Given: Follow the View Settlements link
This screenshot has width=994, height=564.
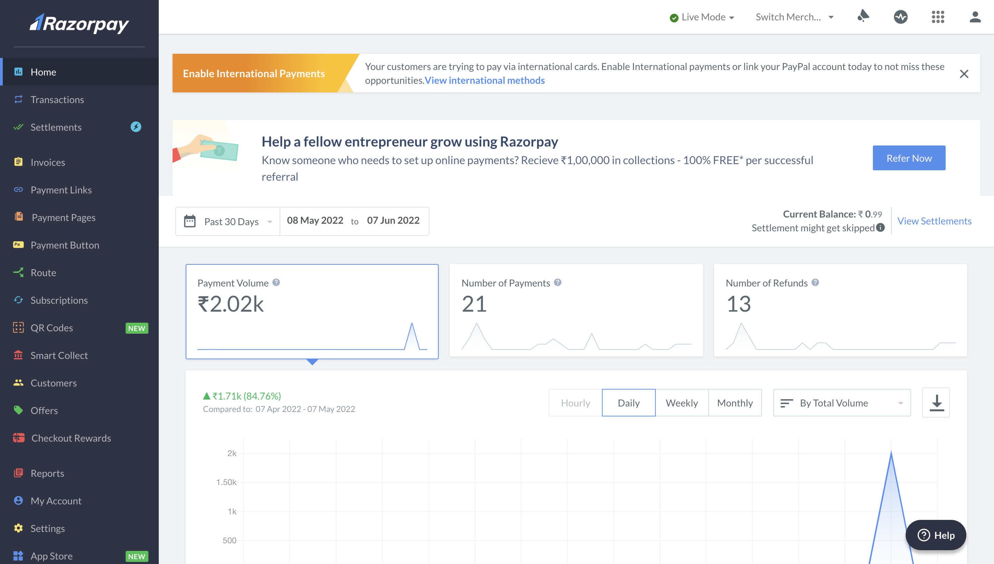Looking at the screenshot, I should pyautogui.click(x=934, y=221).
